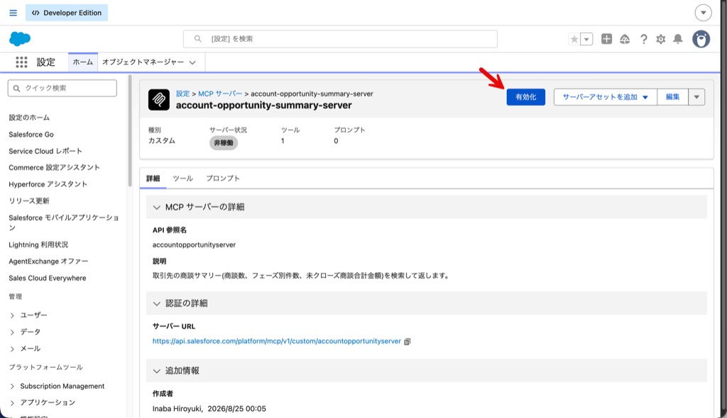Click the サーバーアセットを追加 dropdown button

(x=605, y=97)
